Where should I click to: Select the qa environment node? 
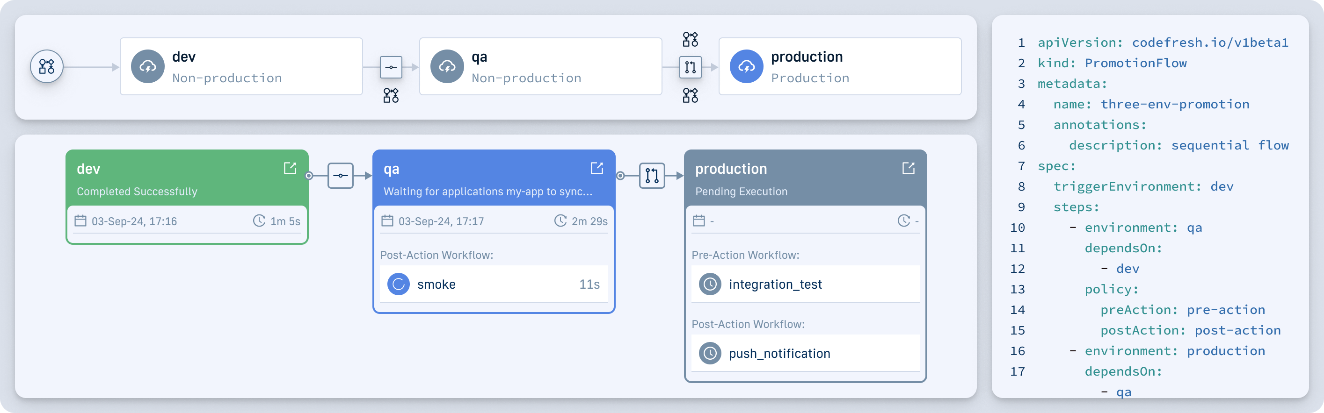540,67
